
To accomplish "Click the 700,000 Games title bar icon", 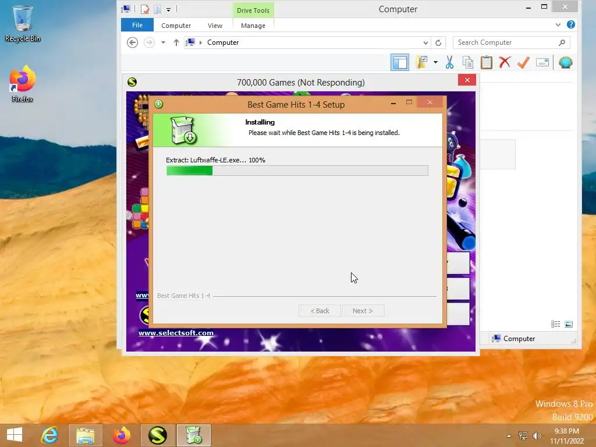I will (x=132, y=82).
